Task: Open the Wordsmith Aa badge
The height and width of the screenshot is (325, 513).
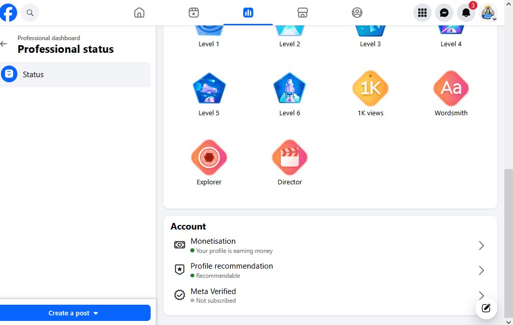Action: 451,88
